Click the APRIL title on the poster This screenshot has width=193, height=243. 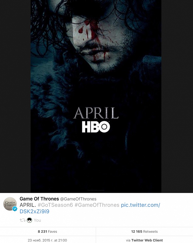pos(96,113)
